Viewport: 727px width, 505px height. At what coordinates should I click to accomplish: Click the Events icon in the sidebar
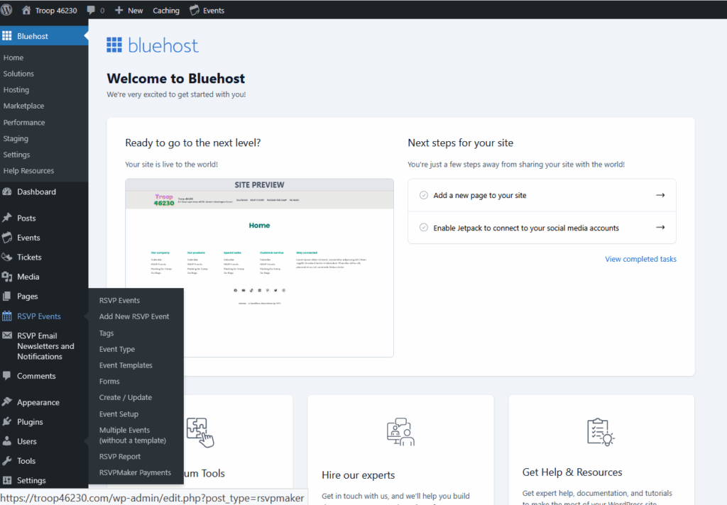tap(7, 238)
